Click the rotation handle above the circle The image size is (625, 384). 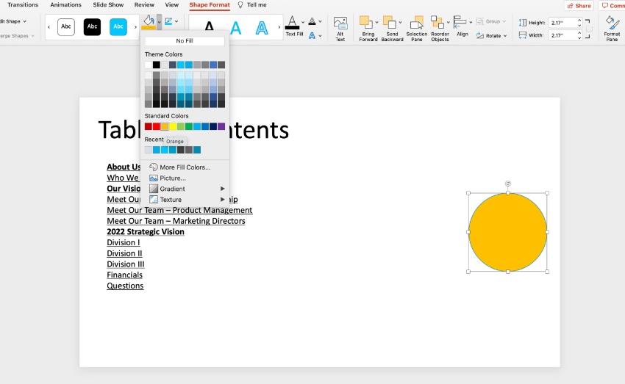coord(508,184)
